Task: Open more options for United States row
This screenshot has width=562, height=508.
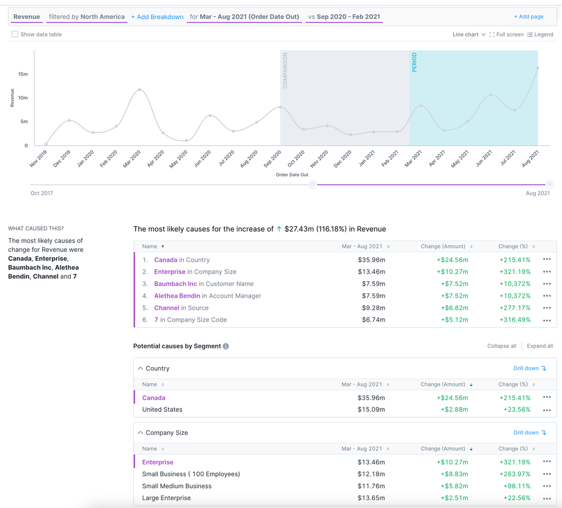Action: click(547, 410)
